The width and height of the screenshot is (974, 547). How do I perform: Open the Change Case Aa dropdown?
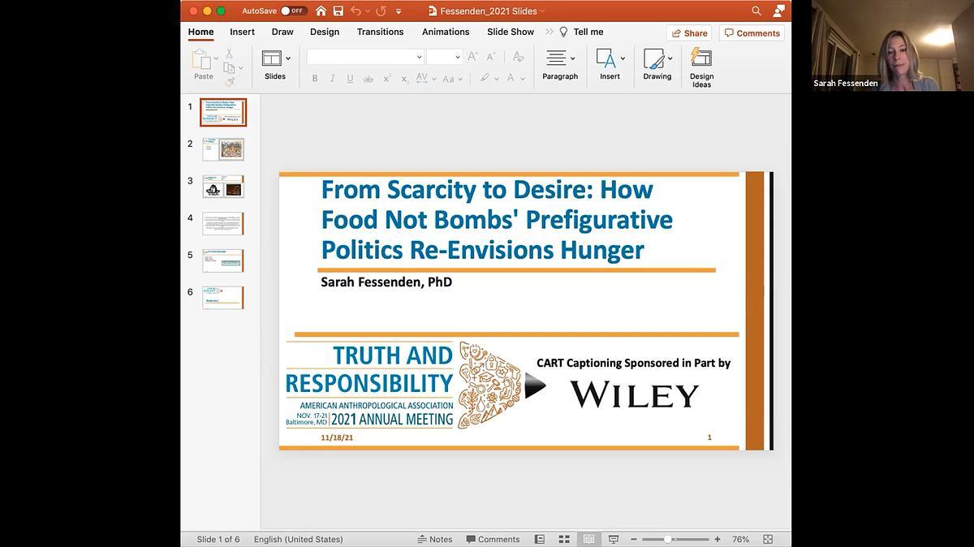452,79
